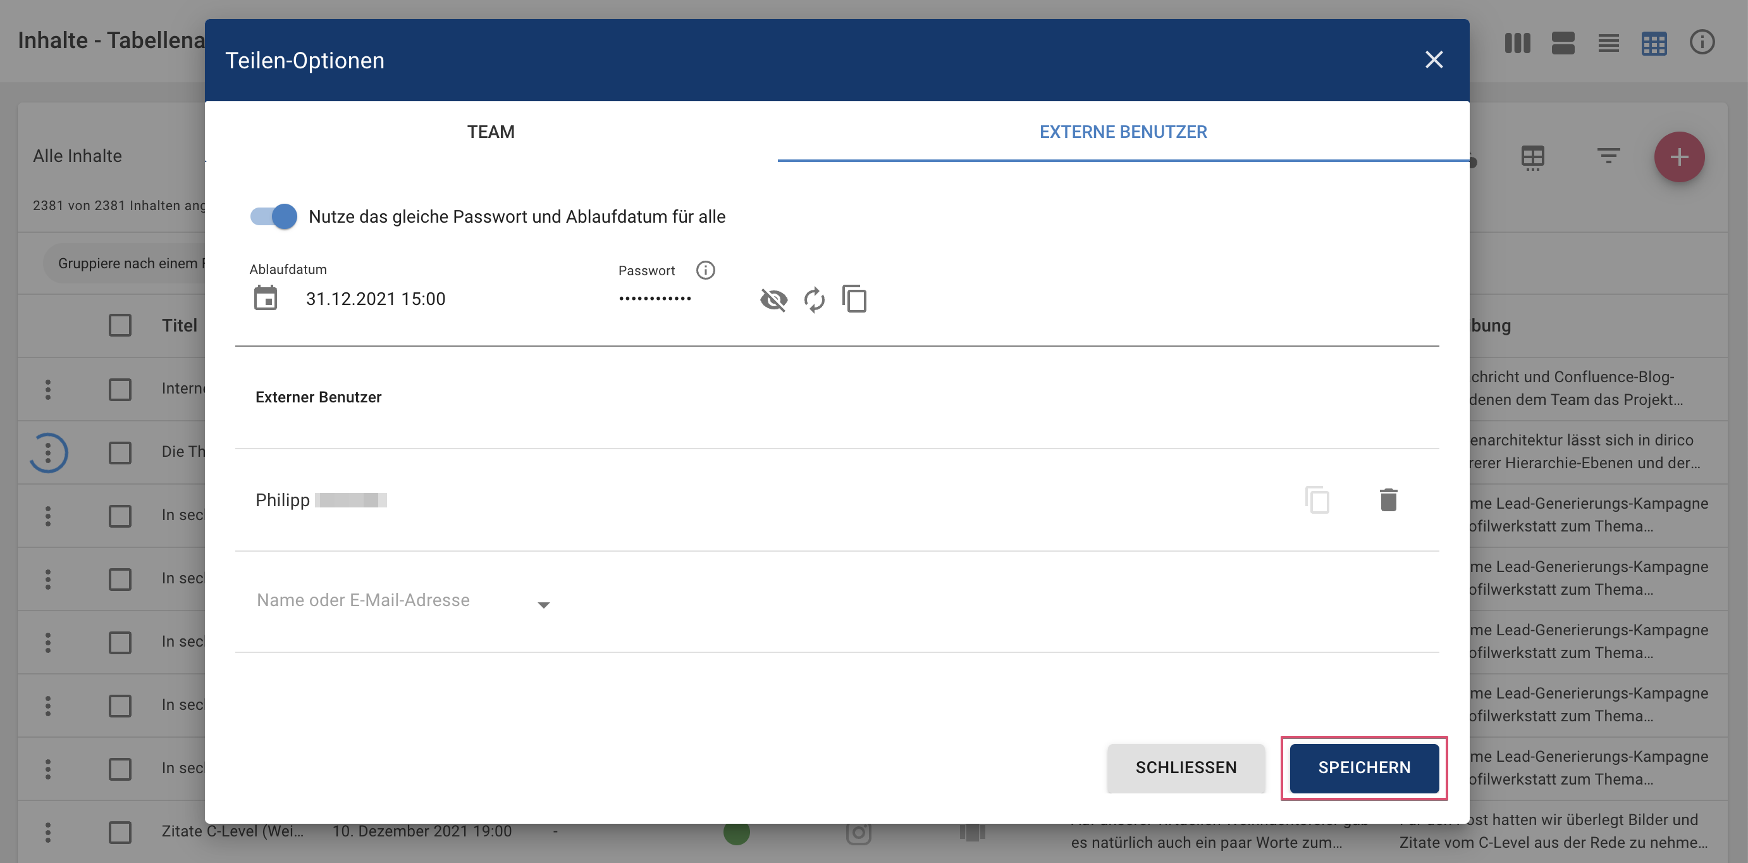Open the filter list icon
This screenshot has width=1748, height=863.
pyautogui.click(x=1608, y=156)
